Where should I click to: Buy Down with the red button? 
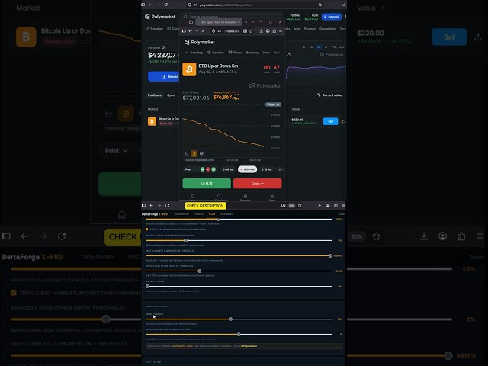point(258,183)
